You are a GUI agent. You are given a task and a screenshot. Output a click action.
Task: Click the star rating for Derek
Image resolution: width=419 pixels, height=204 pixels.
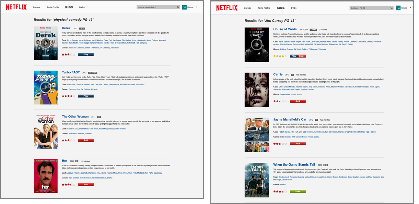pyautogui.click(x=68, y=55)
